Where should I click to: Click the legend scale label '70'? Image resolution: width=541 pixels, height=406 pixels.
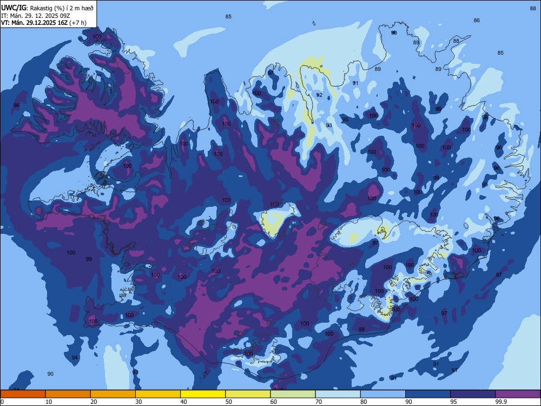[319, 402]
